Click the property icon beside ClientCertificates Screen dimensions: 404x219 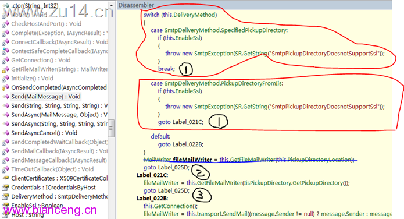5,178
